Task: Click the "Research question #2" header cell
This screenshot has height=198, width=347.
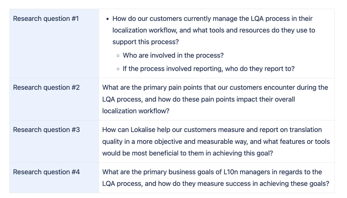Action: pyautogui.click(x=46, y=88)
